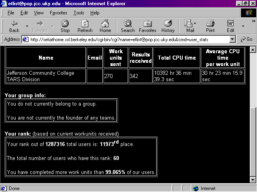Click the Work units sent header
This screenshot has width=257, height=192.
(x=116, y=58)
